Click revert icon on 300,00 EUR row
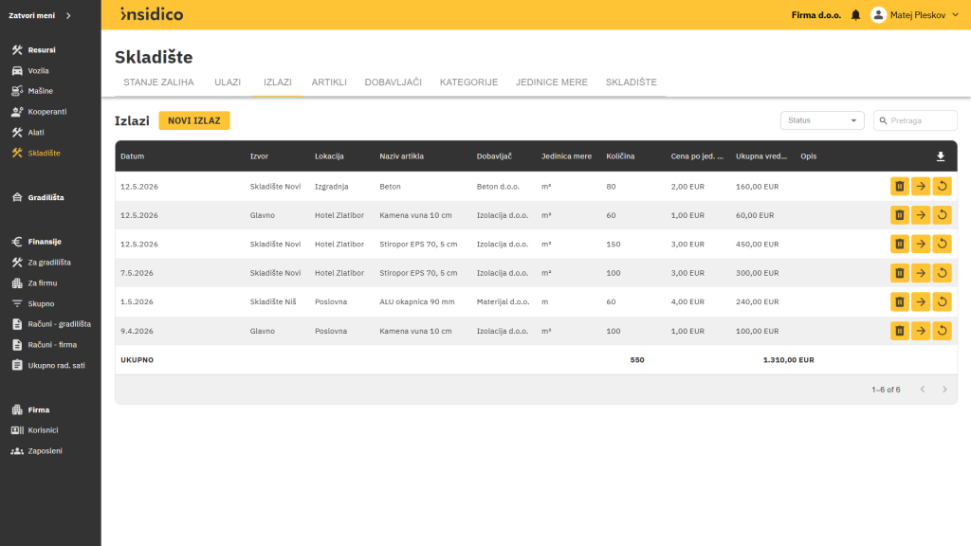The width and height of the screenshot is (971, 546). pyautogui.click(x=942, y=273)
